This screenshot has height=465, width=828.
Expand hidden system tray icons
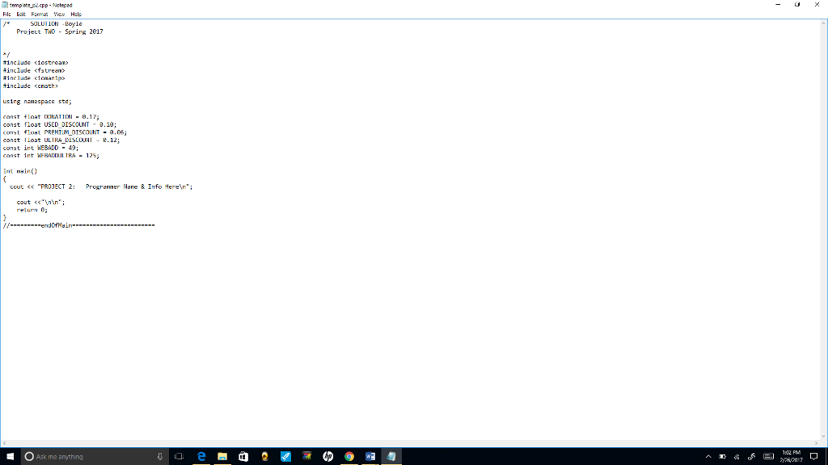pyautogui.click(x=708, y=456)
